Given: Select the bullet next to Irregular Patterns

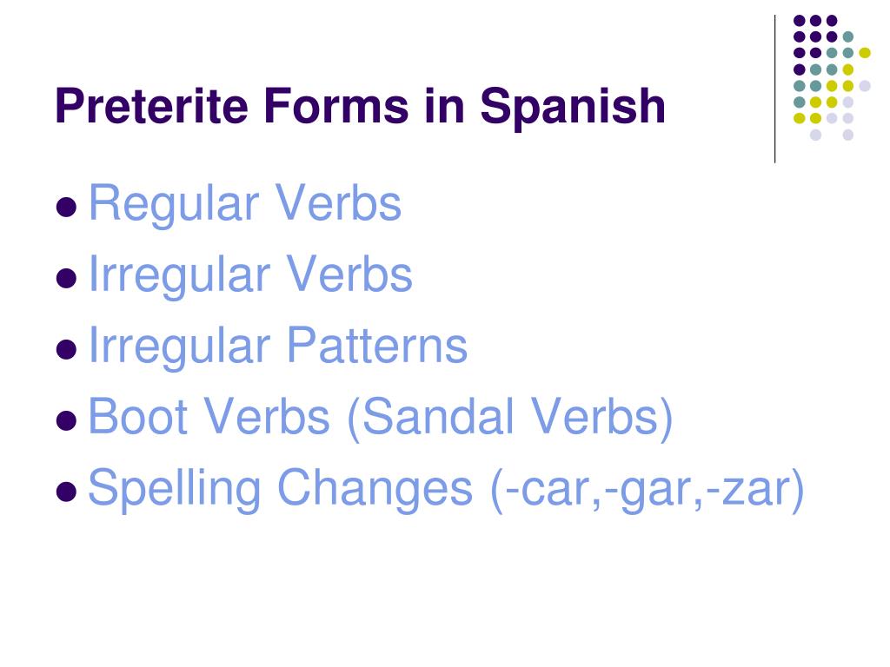Looking at the screenshot, I should (66, 349).
